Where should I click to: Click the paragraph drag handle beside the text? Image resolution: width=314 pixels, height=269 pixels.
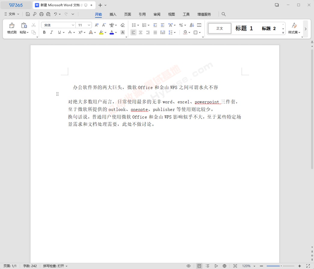pos(57,94)
